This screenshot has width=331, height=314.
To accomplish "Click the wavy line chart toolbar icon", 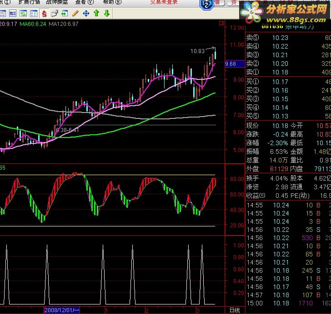I will point(3,14).
